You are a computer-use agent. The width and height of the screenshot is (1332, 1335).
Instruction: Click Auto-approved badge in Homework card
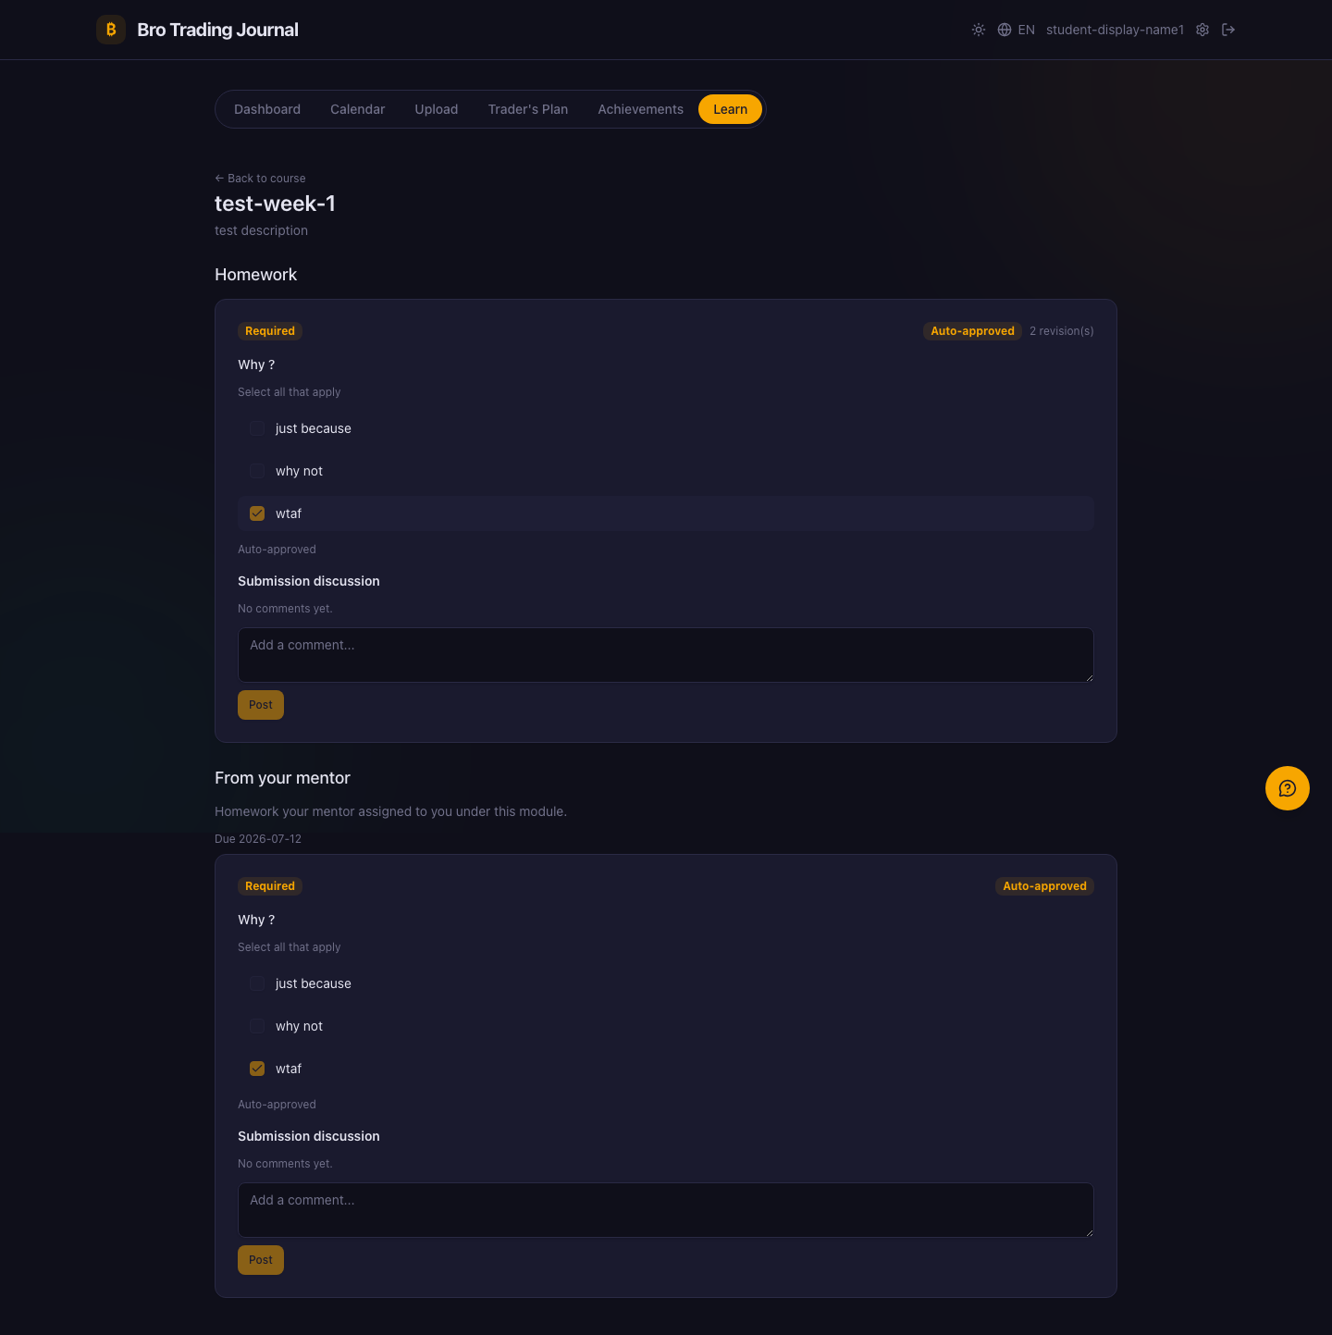(x=972, y=331)
